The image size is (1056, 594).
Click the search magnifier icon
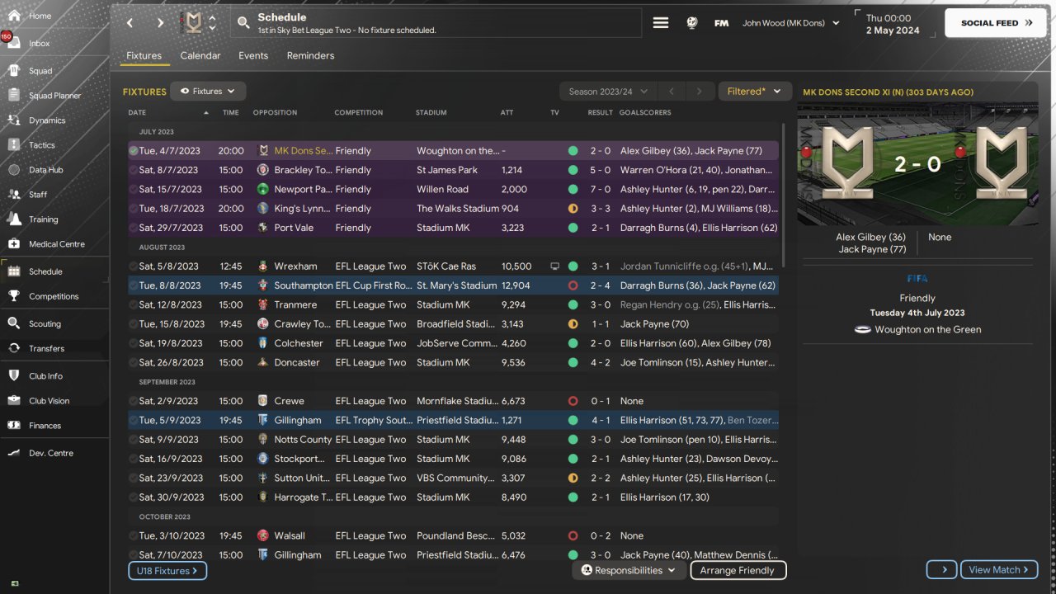tap(243, 23)
